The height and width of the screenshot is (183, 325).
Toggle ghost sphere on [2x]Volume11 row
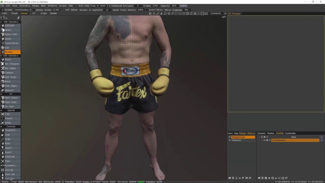pos(267,140)
